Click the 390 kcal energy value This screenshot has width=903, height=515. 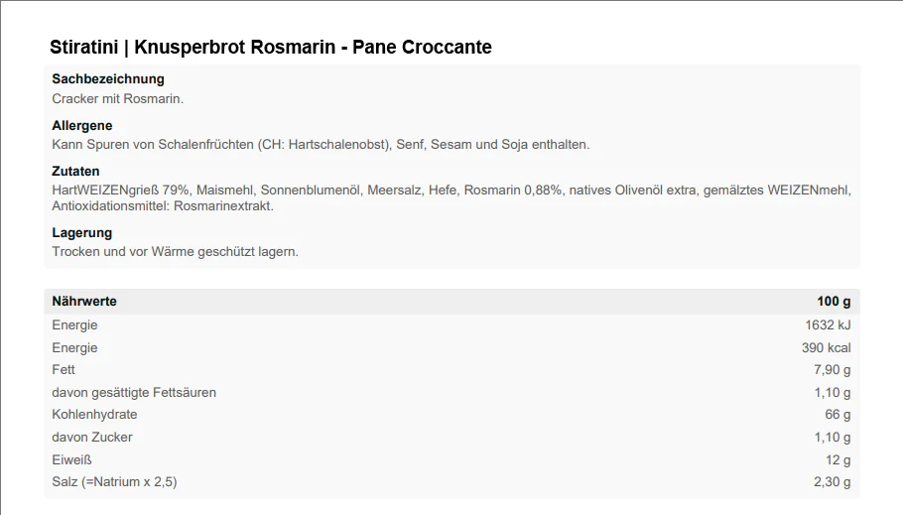(x=826, y=348)
